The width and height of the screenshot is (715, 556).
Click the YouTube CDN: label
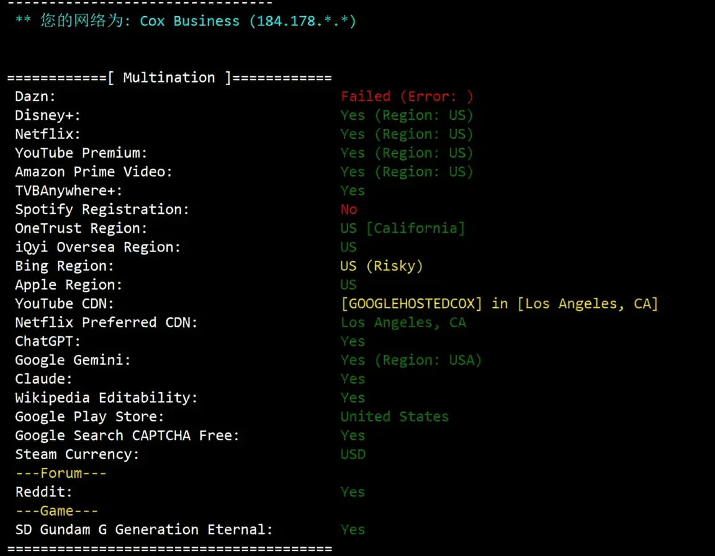[65, 303]
